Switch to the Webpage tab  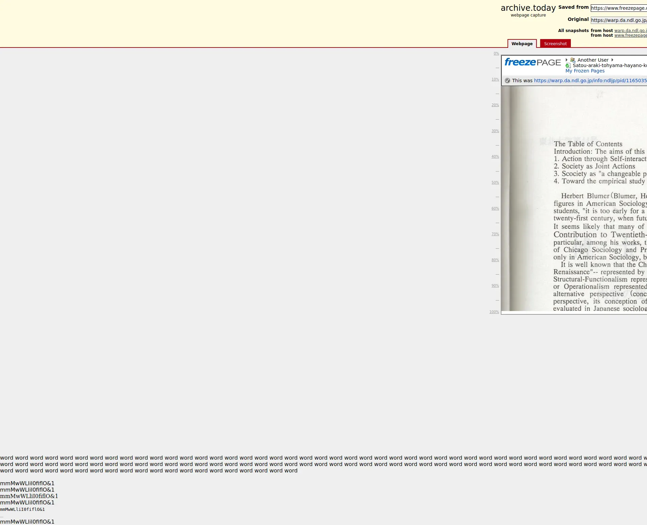click(x=522, y=44)
